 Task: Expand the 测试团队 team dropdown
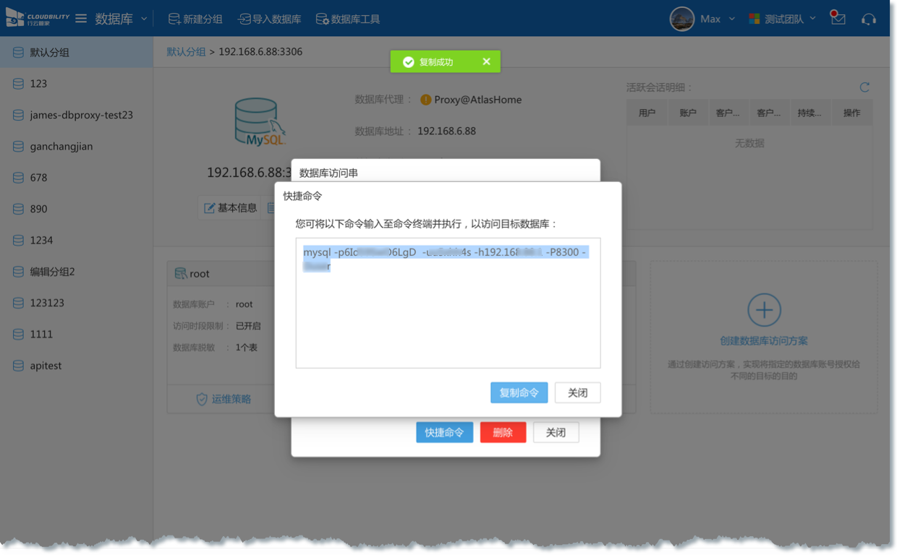[x=812, y=19]
